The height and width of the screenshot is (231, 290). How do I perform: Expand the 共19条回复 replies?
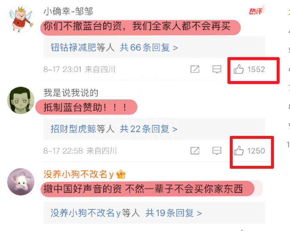click(174, 213)
